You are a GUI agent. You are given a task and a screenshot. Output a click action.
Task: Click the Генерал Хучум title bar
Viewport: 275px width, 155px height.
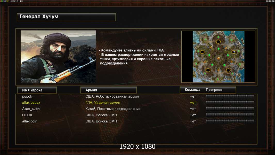coord(66,17)
